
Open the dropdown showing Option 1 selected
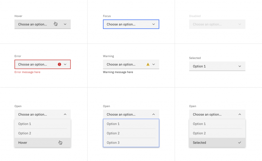click(217, 66)
